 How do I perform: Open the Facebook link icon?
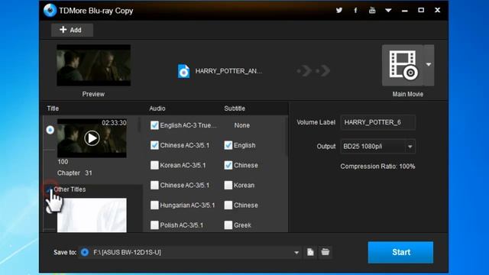pos(355,10)
